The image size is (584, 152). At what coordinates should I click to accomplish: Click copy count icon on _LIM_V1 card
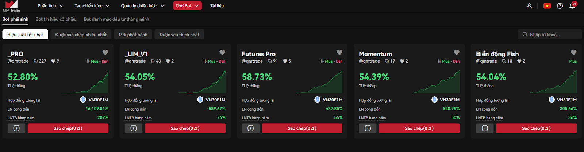[153, 61]
